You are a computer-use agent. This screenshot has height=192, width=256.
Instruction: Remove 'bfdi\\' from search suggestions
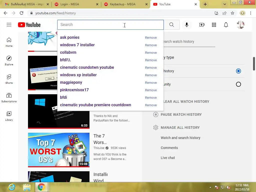pyautogui.click(x=151, y=60)
